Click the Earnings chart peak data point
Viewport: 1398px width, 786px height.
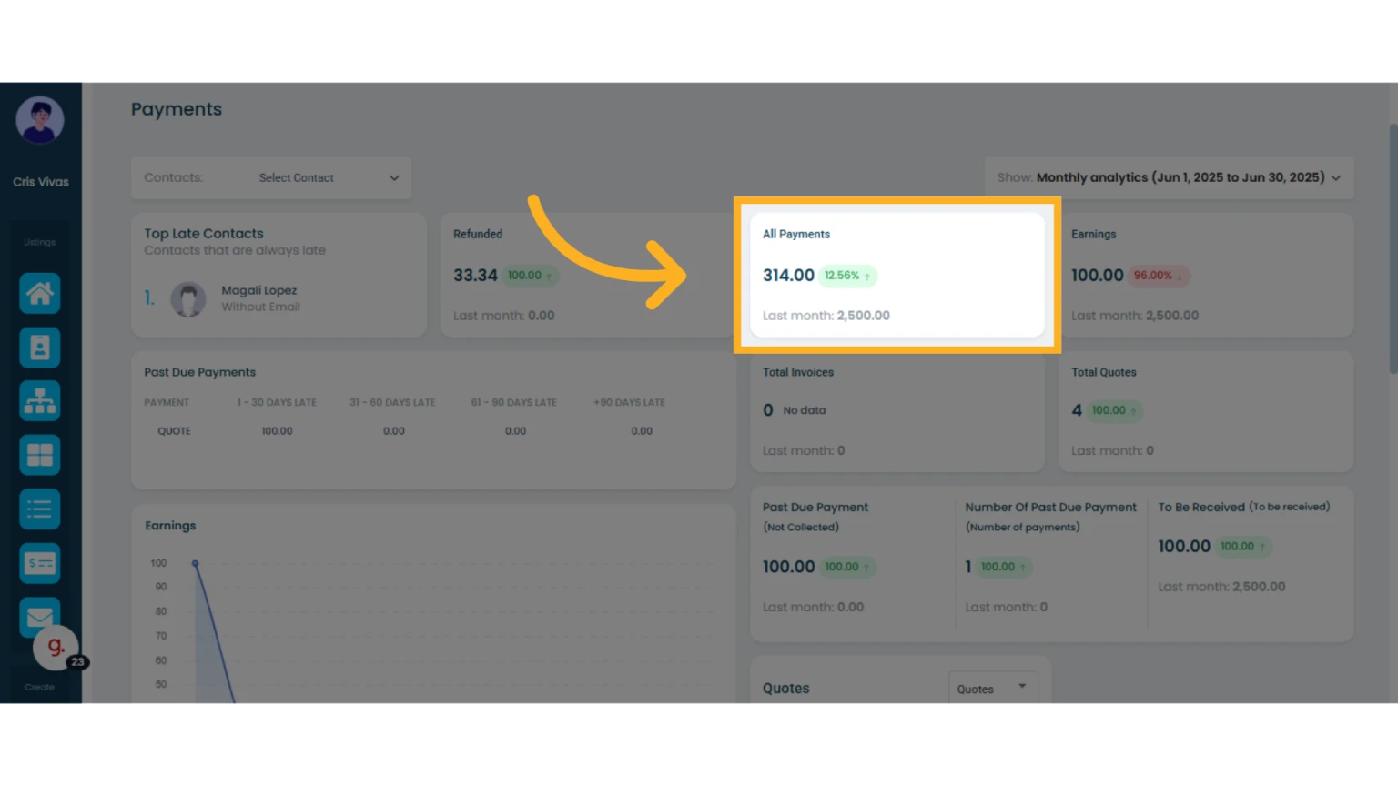tap(195, 564)
